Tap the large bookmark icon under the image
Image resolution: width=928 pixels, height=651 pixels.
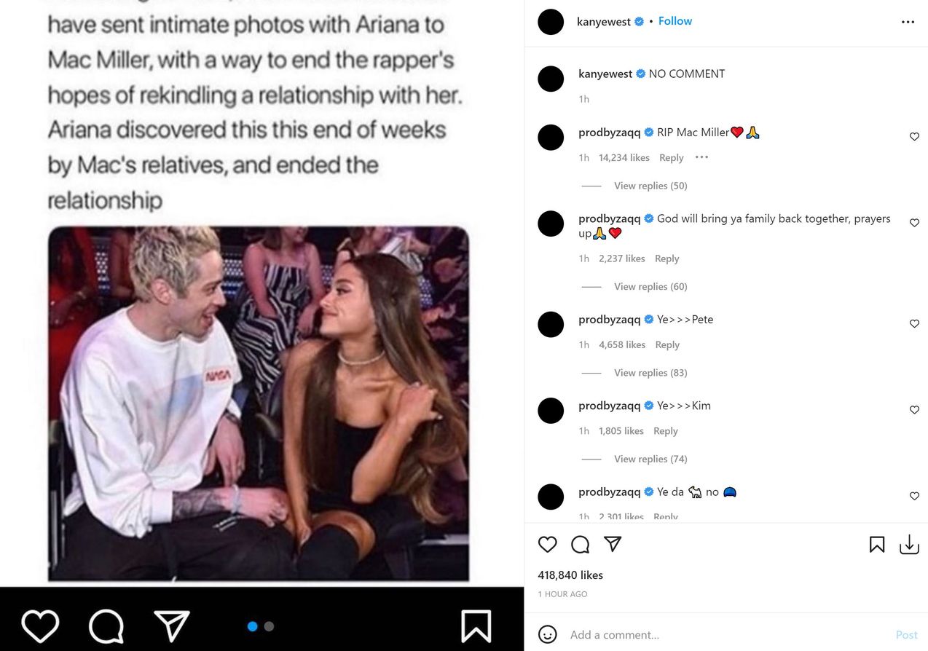[x=476, y=626]
